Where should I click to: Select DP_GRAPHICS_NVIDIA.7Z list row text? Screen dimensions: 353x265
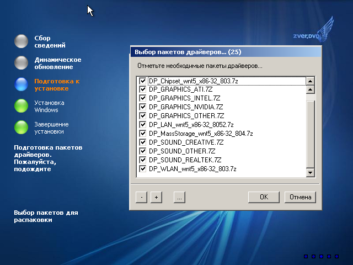coord(186,107)
